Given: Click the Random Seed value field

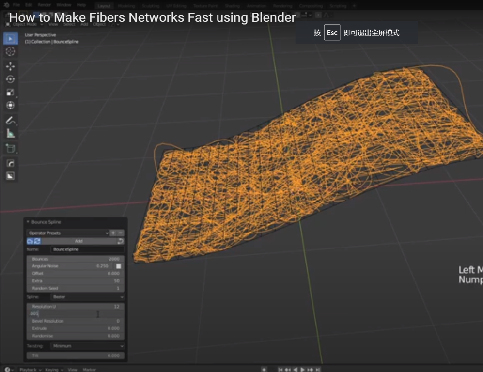Looking at the screenshot, I should click(x=76, y=288).
